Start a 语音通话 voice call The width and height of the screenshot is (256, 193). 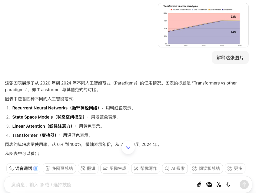[23, 168]
